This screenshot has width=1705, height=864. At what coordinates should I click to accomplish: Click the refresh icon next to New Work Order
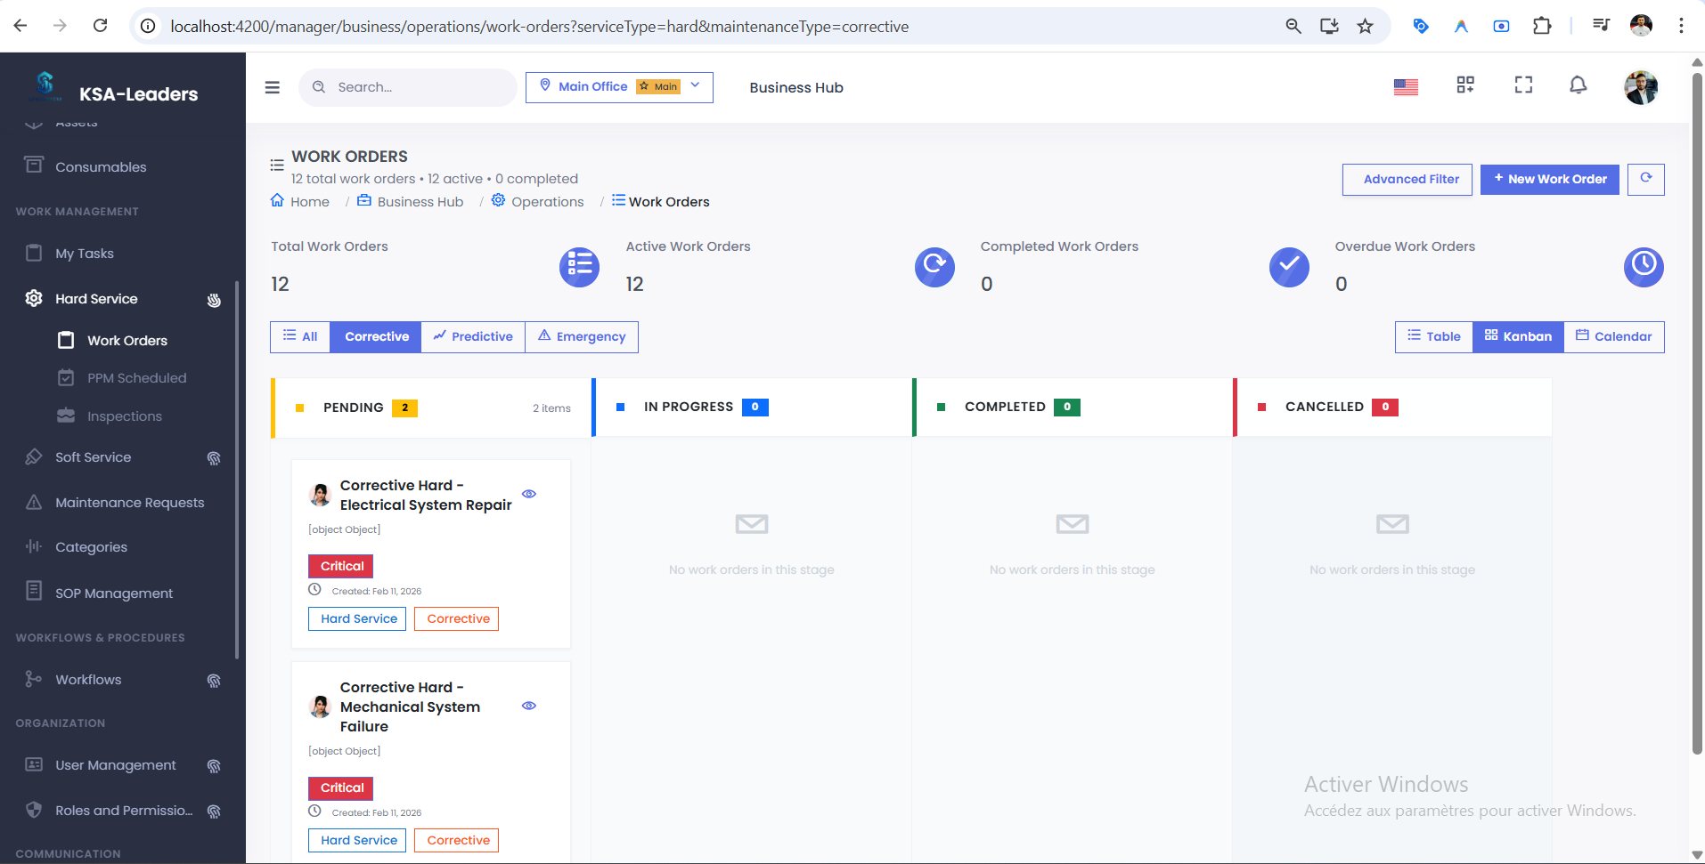1645,179
